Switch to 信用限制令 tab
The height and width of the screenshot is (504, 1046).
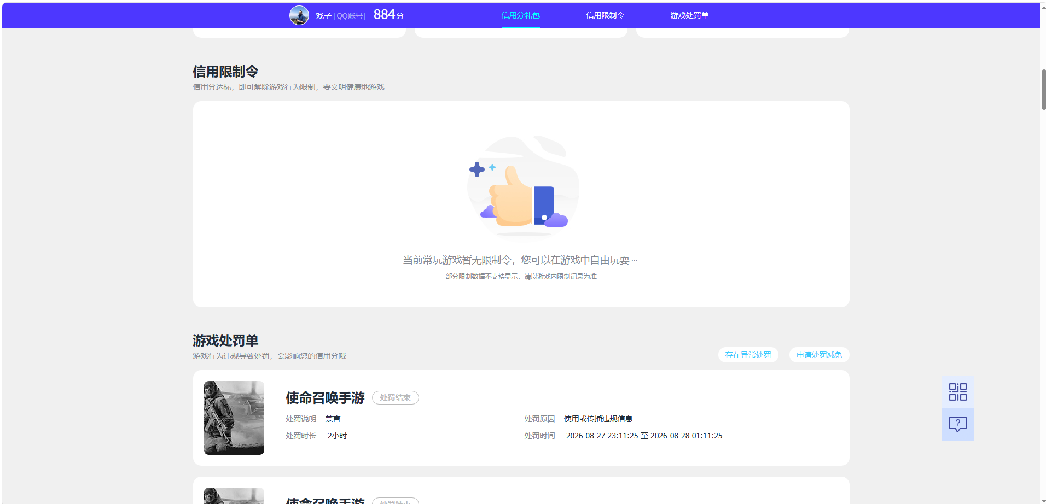coord(605,15)
